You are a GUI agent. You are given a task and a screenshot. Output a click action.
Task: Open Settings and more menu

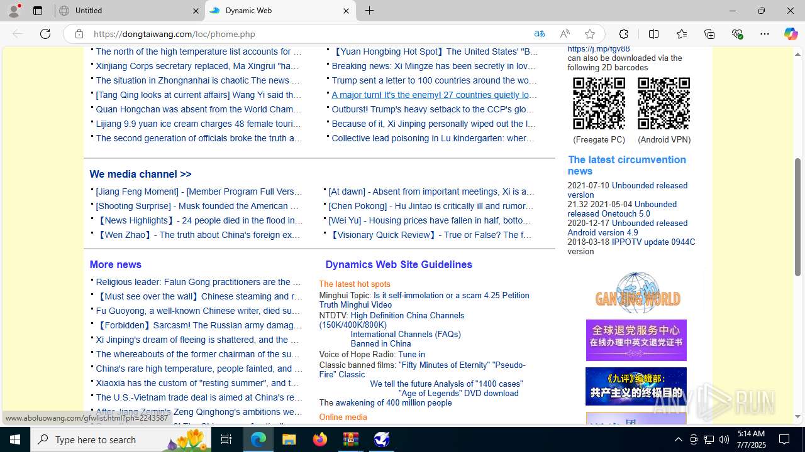click(x=765, y=34)
